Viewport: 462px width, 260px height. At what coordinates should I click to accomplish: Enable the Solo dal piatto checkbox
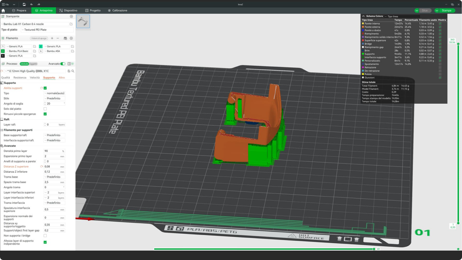click(x=45, y=109)
